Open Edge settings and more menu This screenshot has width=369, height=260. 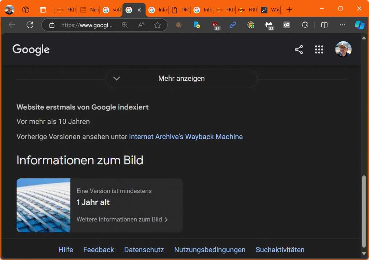click(x=342, y=25)
